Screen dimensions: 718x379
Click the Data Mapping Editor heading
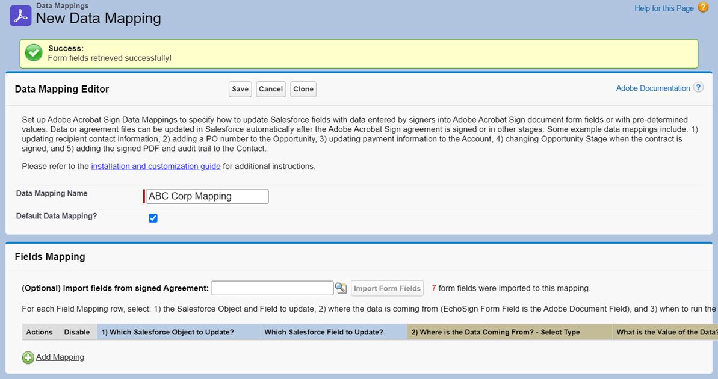tap(62, 89)
